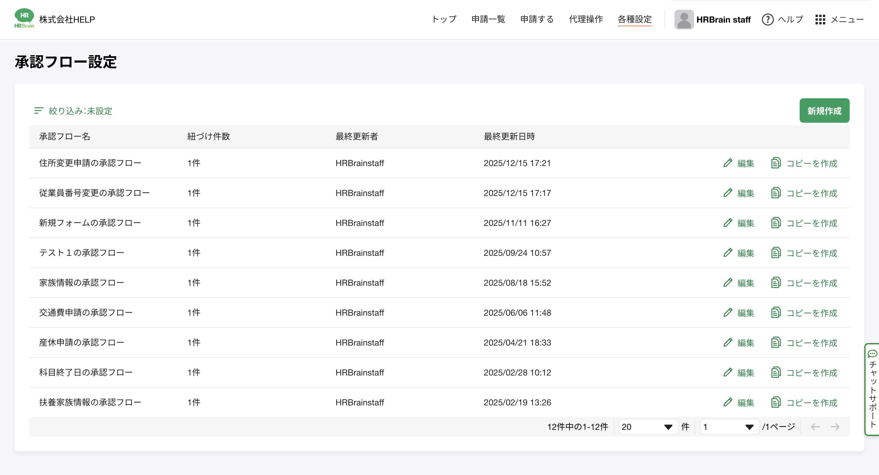879x475 pixels.
Task: Go to next page arrow
Action: [x=835, y=426]
